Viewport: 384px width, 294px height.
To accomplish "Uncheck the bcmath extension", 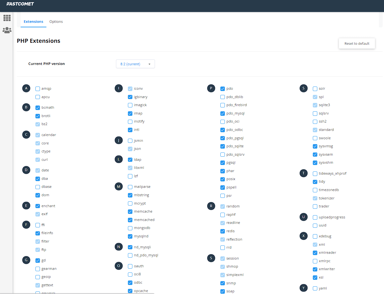I will point(38,108).
